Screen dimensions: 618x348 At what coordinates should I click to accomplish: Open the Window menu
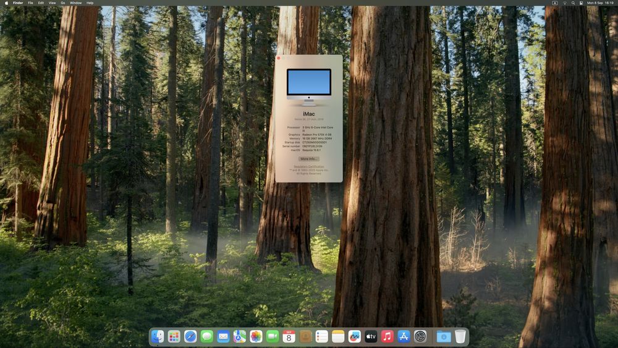(x=75, y=2)
